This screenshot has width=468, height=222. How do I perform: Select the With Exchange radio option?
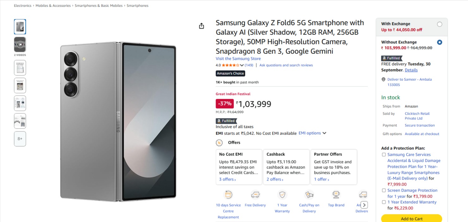coord(440,24)
